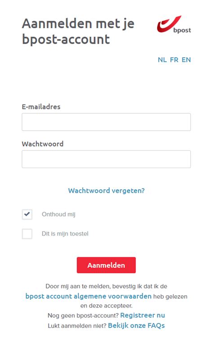Follow the Registreer nu link
Screen dimensions: 213x346
[142, 315]
